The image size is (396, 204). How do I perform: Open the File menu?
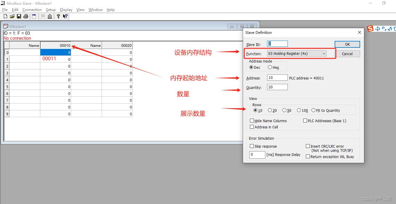coord(5,10)
